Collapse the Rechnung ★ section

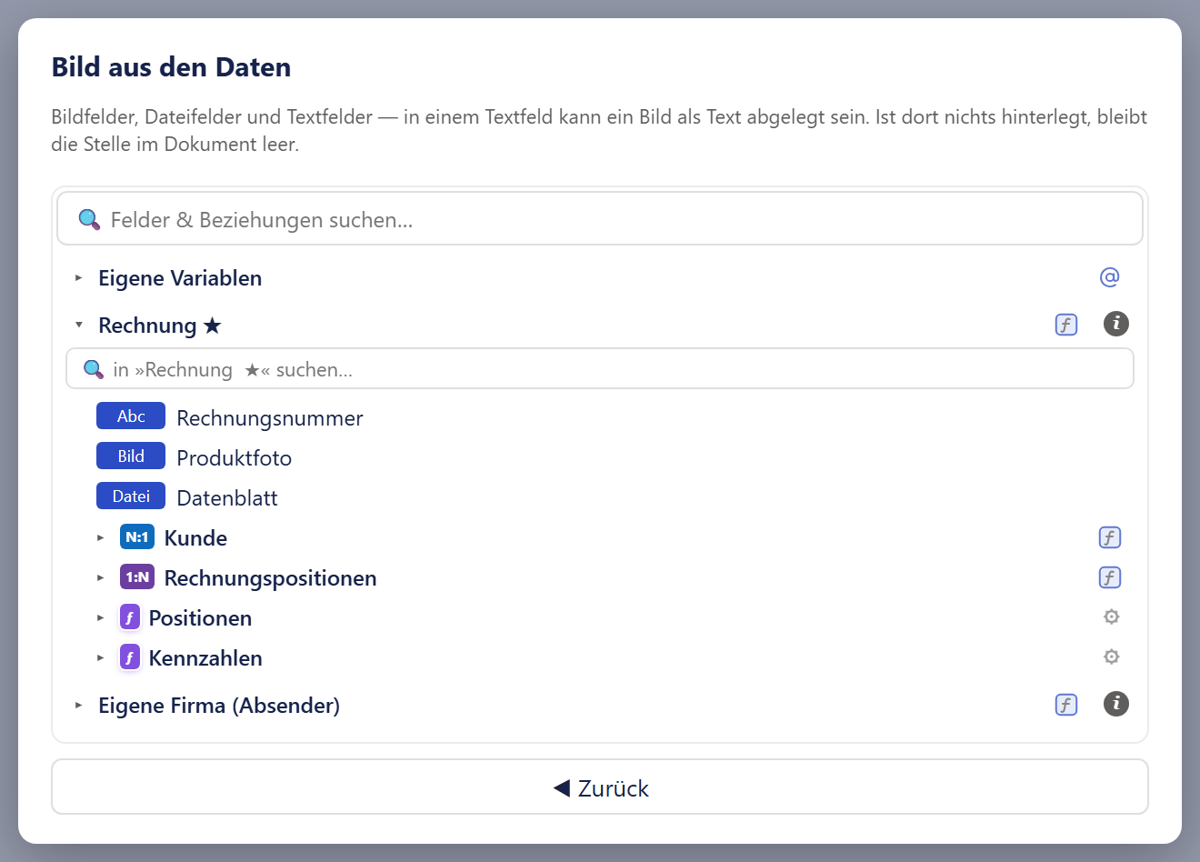click(79, 325)
